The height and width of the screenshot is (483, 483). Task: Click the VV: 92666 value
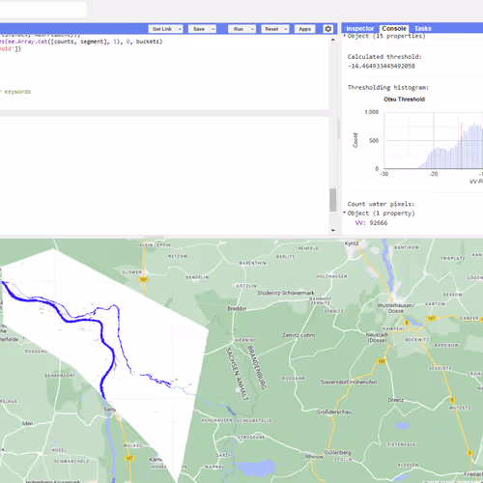[x=371, y=223]
